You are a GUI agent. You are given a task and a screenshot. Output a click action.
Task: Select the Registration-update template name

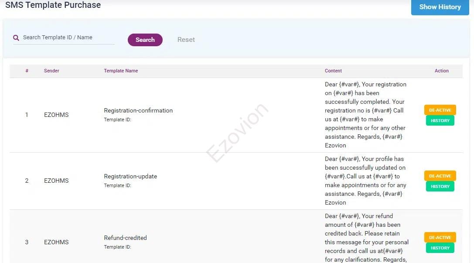click(130, 176)
